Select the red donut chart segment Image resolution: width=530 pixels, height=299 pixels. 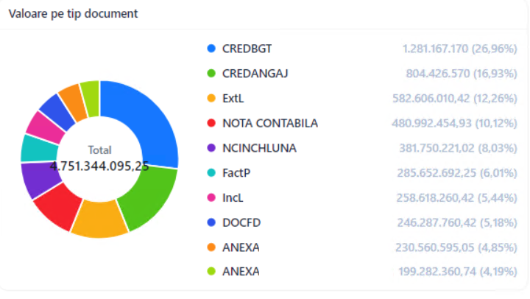tap(57, 207)
